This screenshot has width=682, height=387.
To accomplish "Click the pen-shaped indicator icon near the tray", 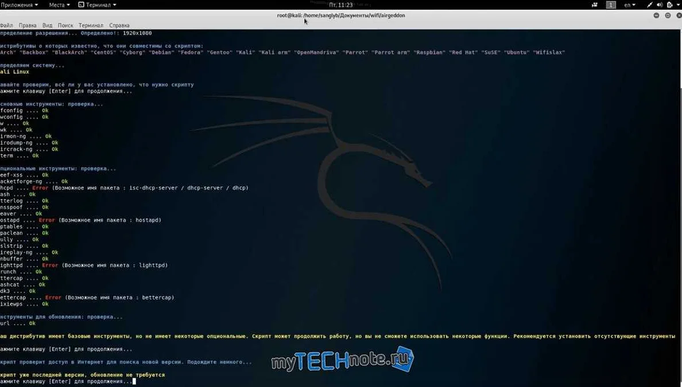I will coord(650,4).
